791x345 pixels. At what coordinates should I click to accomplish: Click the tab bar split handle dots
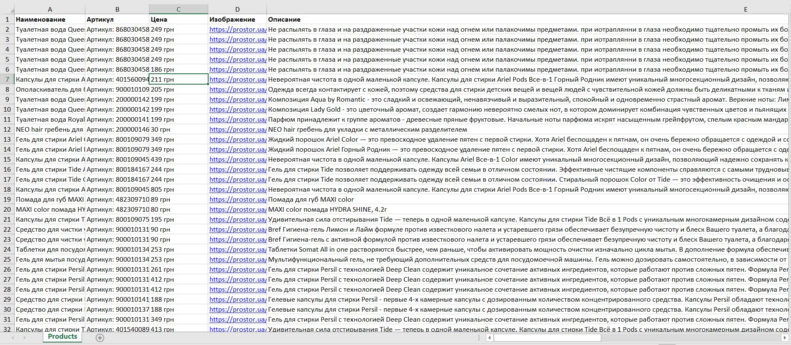click(x=479, y=338)
